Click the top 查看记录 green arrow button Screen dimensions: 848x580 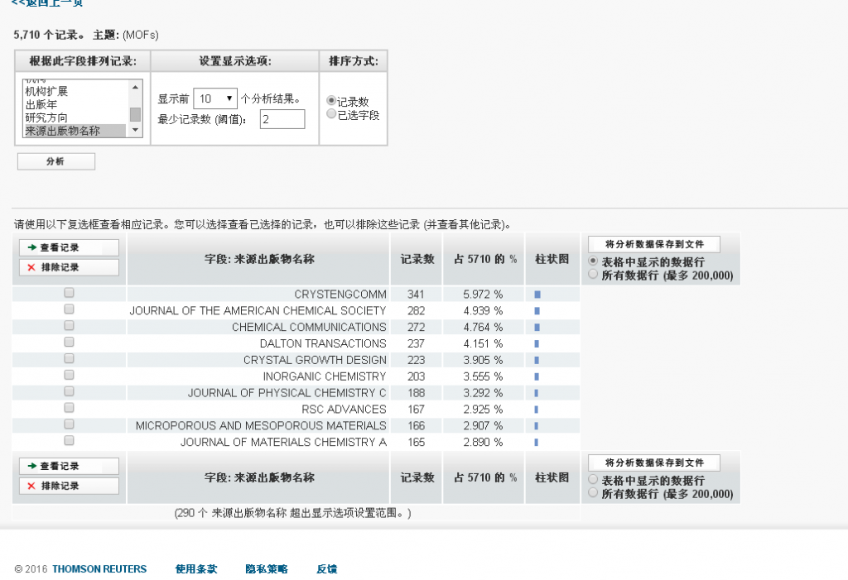[69, 247]
